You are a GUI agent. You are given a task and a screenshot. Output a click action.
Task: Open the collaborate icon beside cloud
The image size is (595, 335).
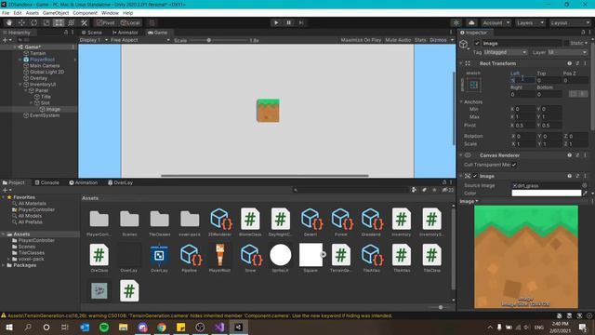[x=456, y=22]
